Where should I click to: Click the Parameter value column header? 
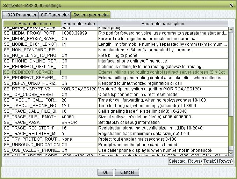click(x=79, y=24)
